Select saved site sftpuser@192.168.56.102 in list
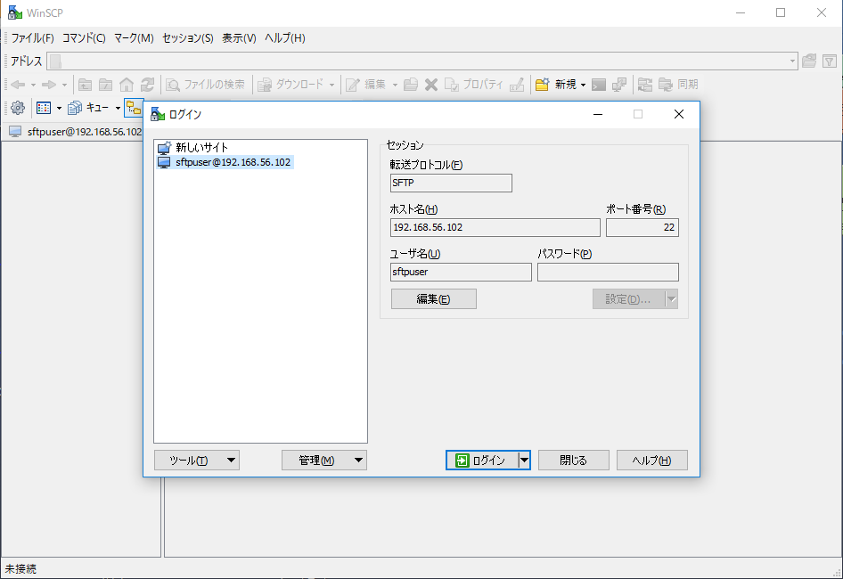The image size is (843, 579). (x=225, y=162)
